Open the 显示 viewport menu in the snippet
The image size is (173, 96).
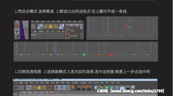(x=48, y=31)
